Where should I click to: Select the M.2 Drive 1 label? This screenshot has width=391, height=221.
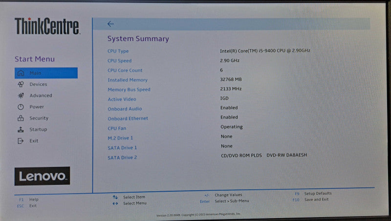[x=120, y=138]
